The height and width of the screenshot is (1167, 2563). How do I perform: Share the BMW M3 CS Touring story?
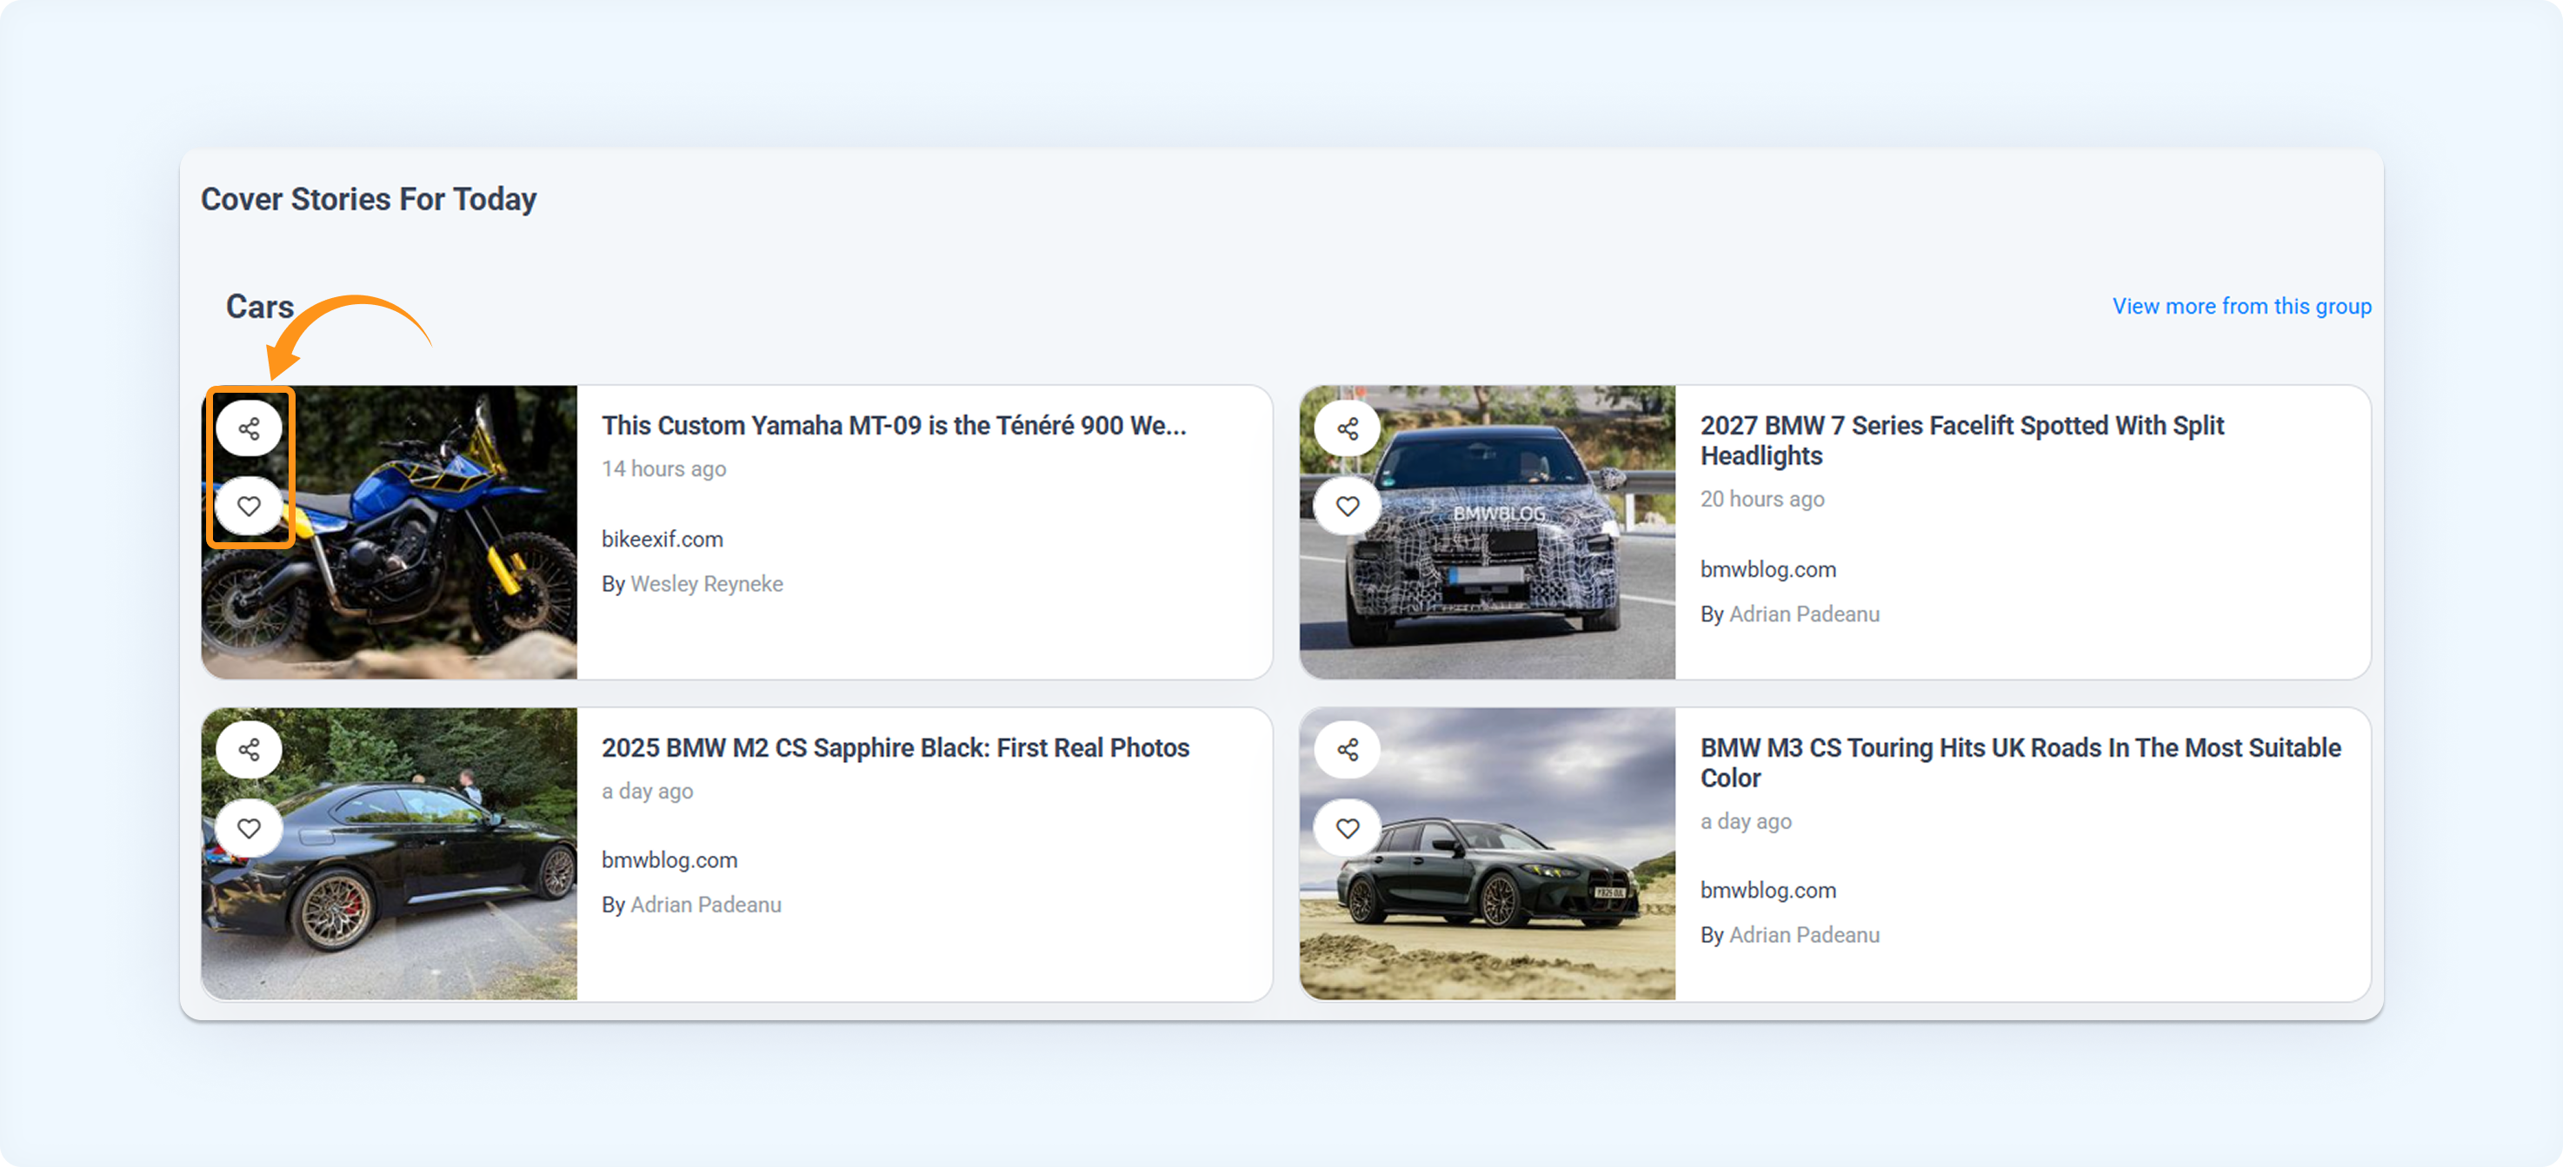(x=1348, y=750)
